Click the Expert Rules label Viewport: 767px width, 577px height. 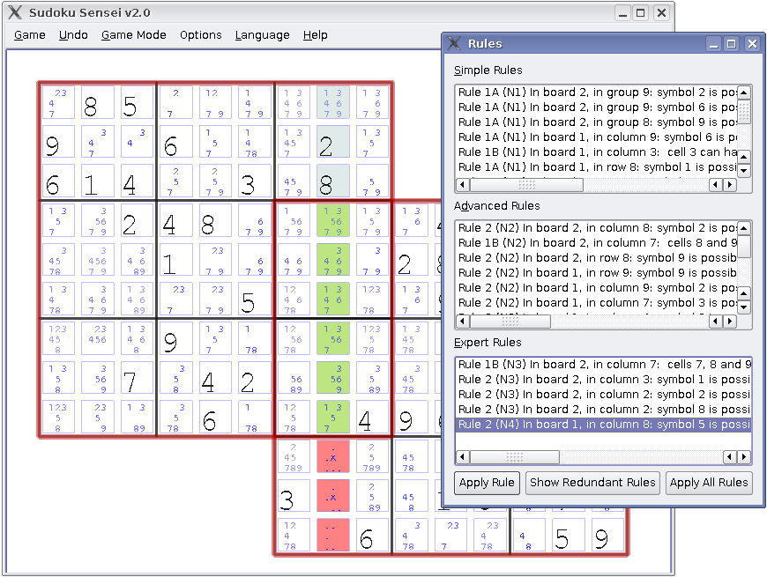(x=488, y=343)
